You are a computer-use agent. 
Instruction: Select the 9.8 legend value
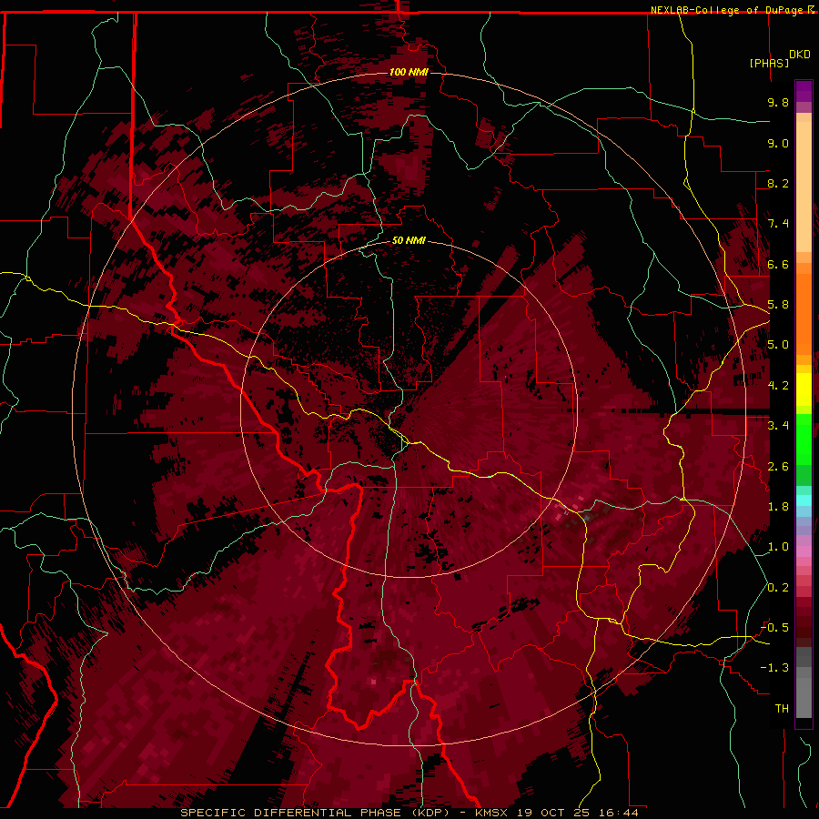point(778,102)
